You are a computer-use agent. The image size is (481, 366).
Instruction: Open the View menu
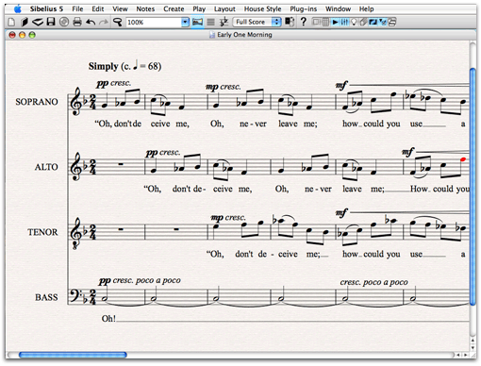click(x=120, y=8)
